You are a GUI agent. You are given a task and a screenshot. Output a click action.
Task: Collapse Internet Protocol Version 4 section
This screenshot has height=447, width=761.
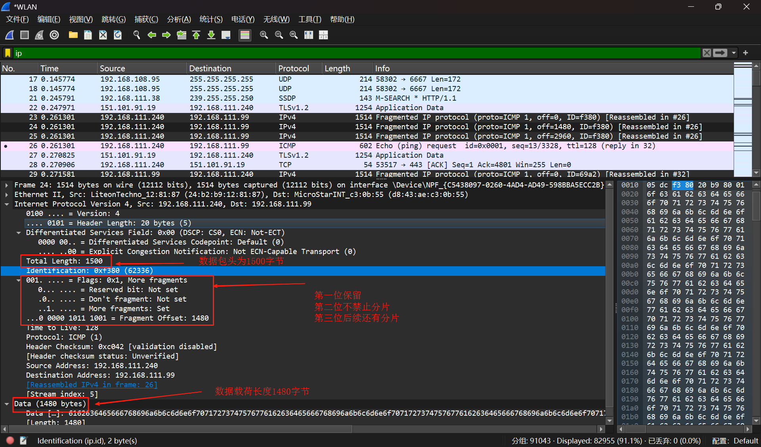coord(7,204)
